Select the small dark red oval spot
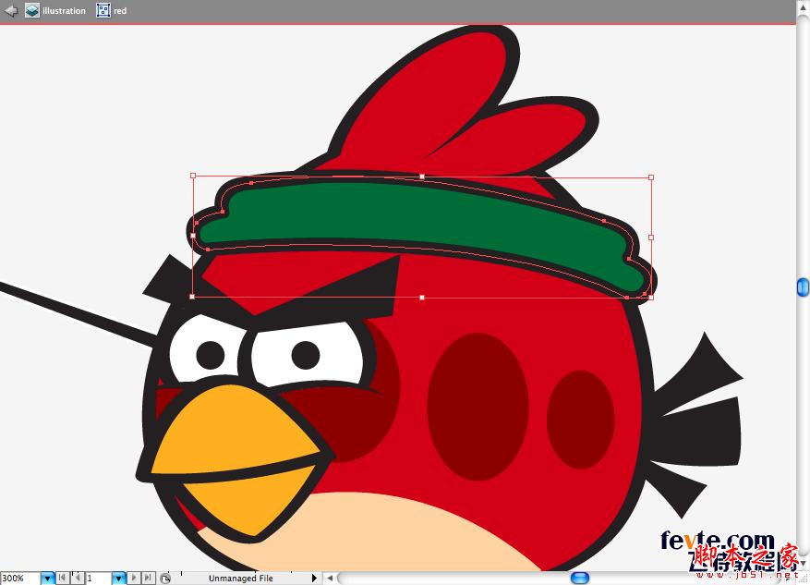This screenshot has width=810, height=585. point(581,420)
